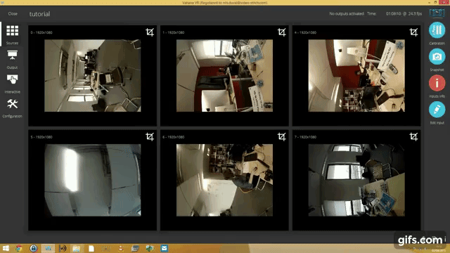Click crop icon on input 1
This screenshot has width=450, height=253.
281,32
